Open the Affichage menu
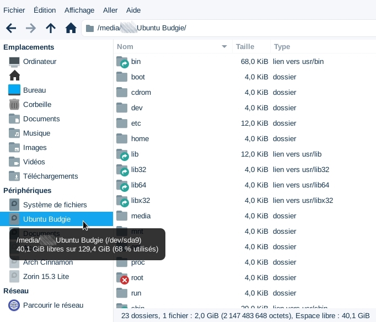The height and width of the screenshot is (322, 376). point(79,10)
